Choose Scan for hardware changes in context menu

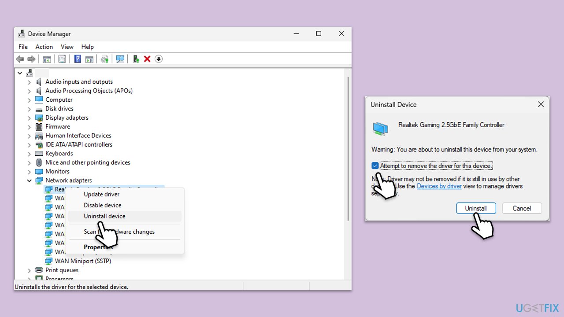[x=124, y=232]
